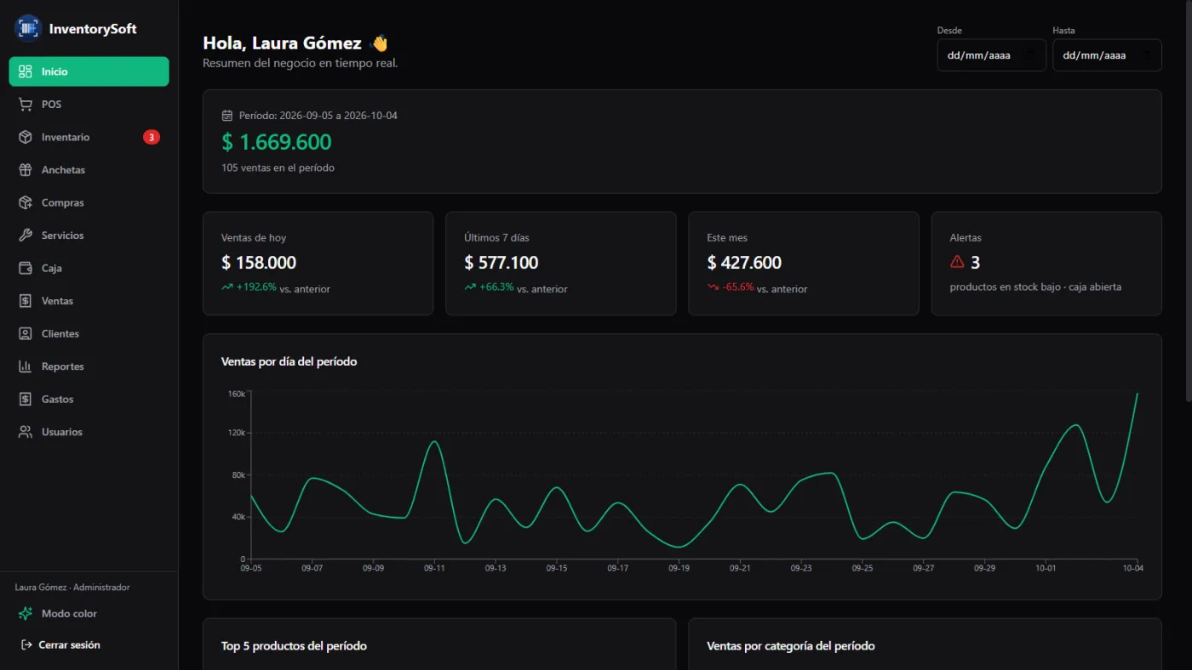
Task: Click the $ 1.669.600 period total
Action: (x=277, y=142)
